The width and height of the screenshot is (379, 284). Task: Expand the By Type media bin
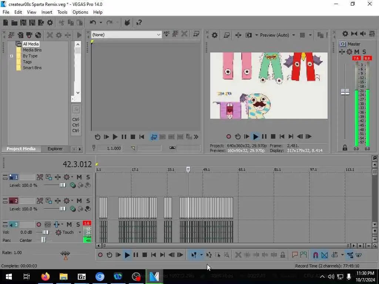tap(11, 56)
